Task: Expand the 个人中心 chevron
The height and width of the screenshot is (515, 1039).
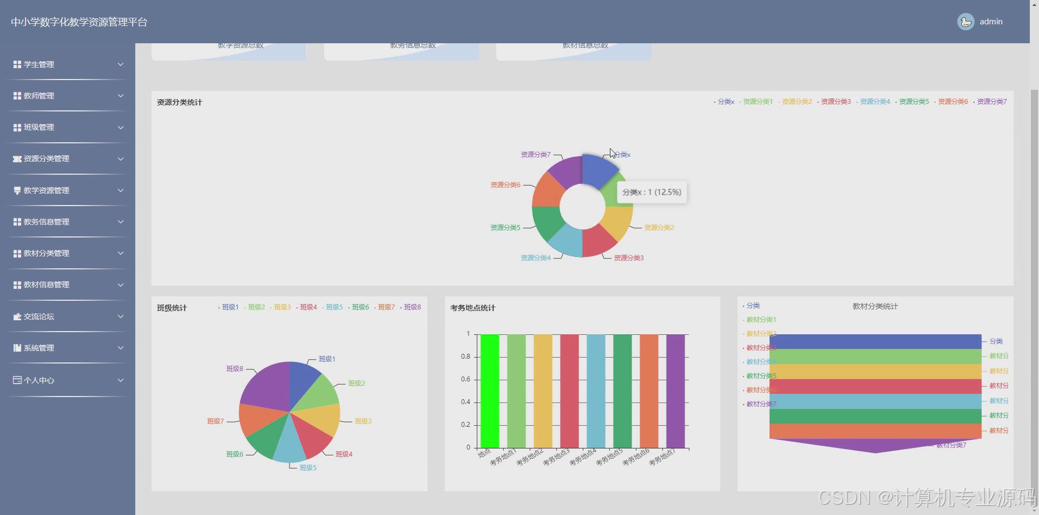Action: [x=121, y=380]
